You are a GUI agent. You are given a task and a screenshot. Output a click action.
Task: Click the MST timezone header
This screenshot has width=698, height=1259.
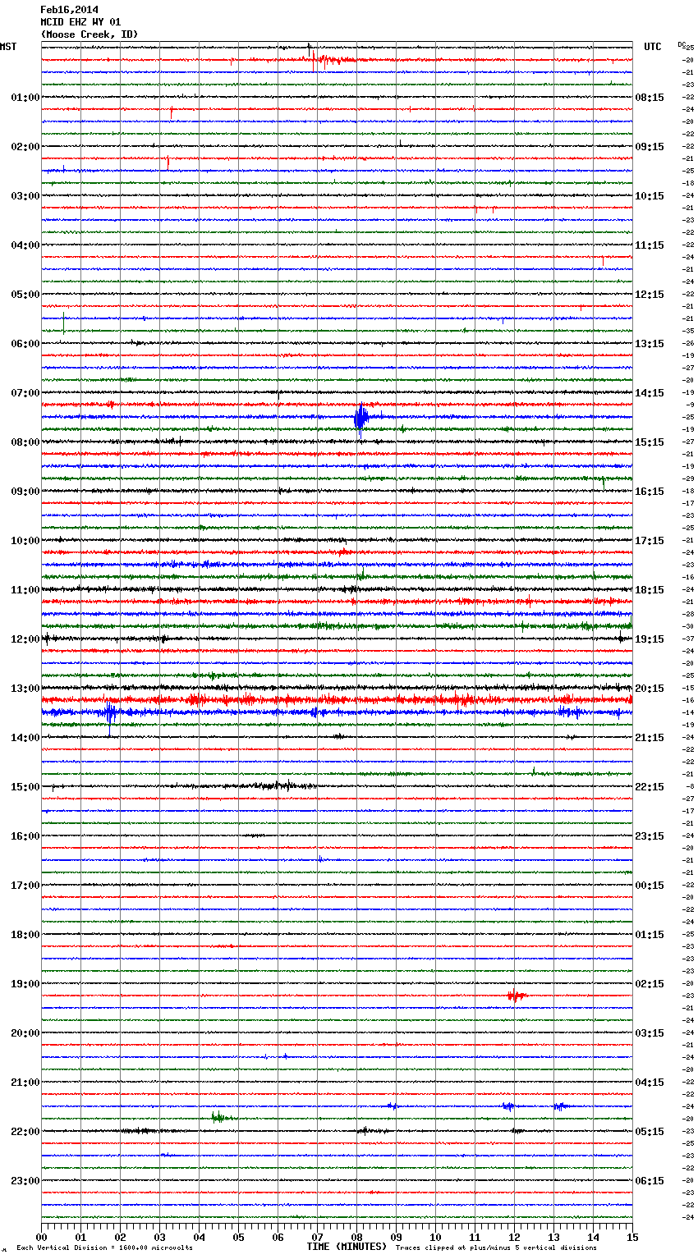(8, 47)
